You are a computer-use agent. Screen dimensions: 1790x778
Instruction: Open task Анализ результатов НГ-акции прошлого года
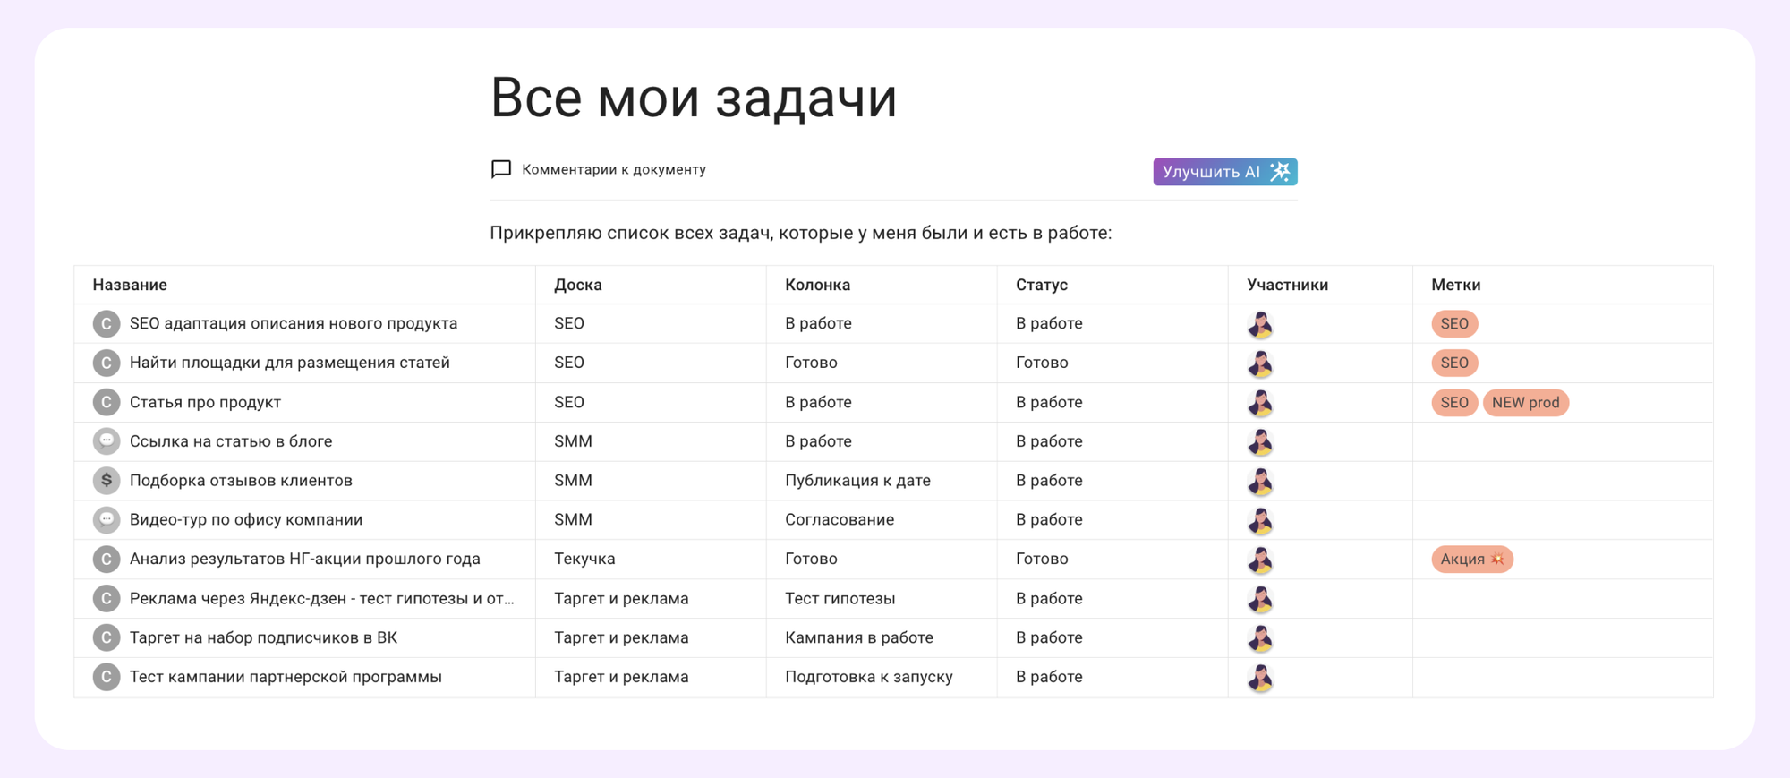point(305,559)
